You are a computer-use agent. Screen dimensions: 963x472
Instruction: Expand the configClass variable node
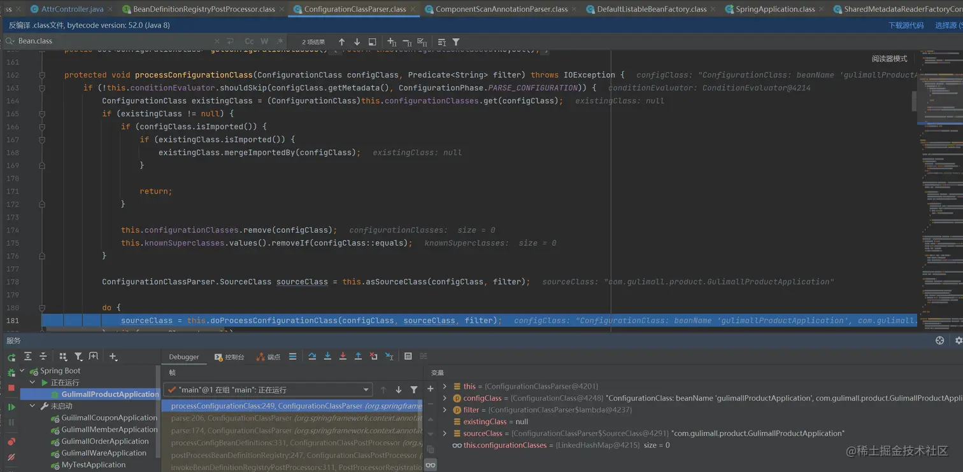click(x=445, y=398)
